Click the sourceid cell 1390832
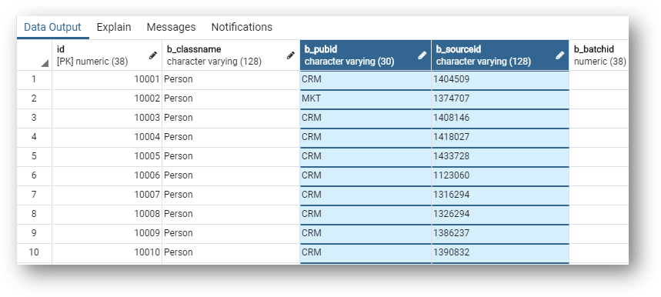 pos(500,252)
